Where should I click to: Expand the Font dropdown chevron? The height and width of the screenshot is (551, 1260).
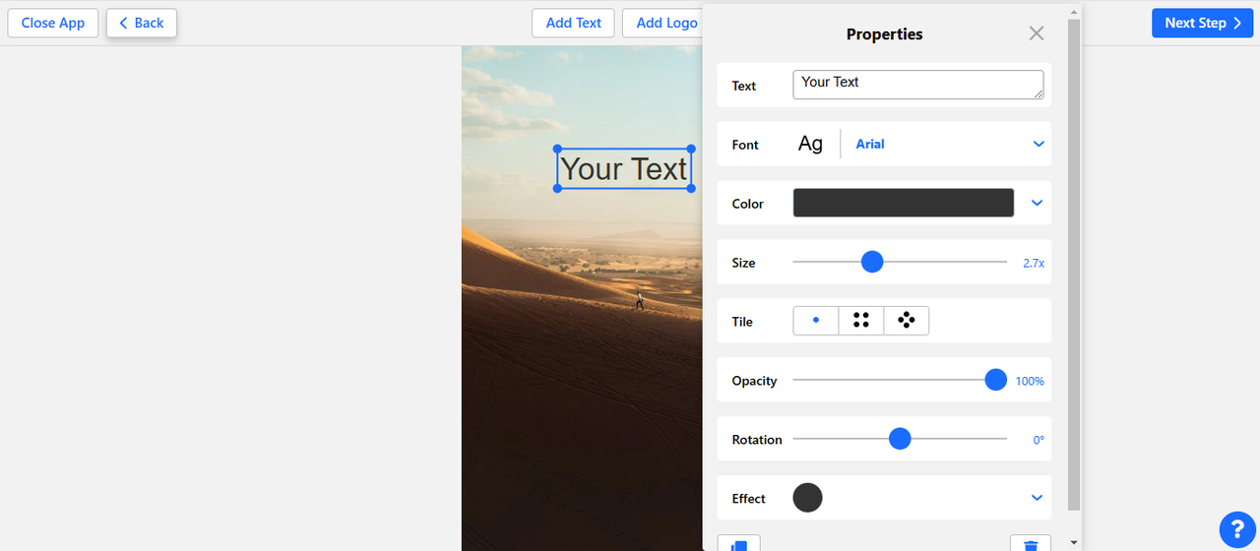[1039, 144]
